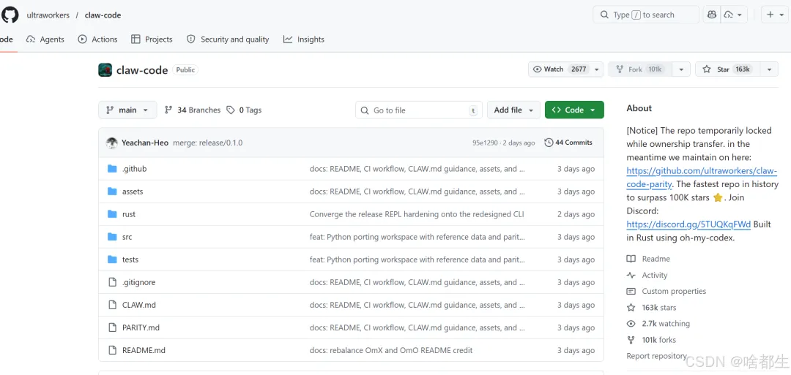Click the GitHub octocat logo
Image resolution: width=791 pixels, height=375 pixels.
[x=9, y=15]
